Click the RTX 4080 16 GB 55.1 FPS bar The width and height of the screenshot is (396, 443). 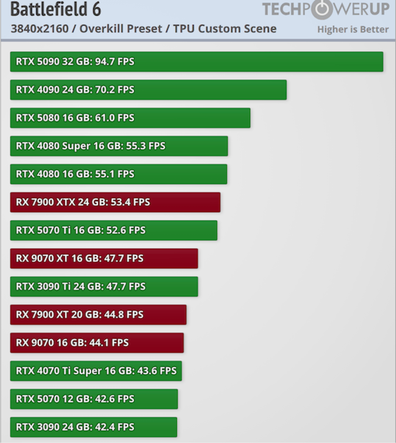118,174
